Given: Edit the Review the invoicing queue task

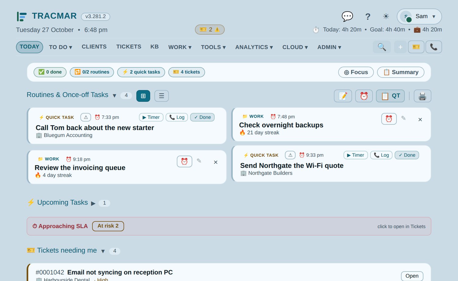Looking at the screenshot, I should (199, 161).
